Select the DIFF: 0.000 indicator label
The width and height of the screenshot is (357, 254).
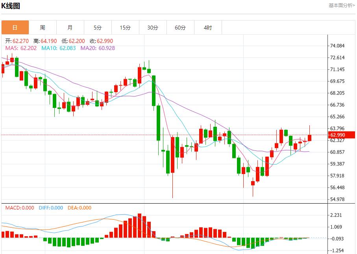click(x=51, y=208)
